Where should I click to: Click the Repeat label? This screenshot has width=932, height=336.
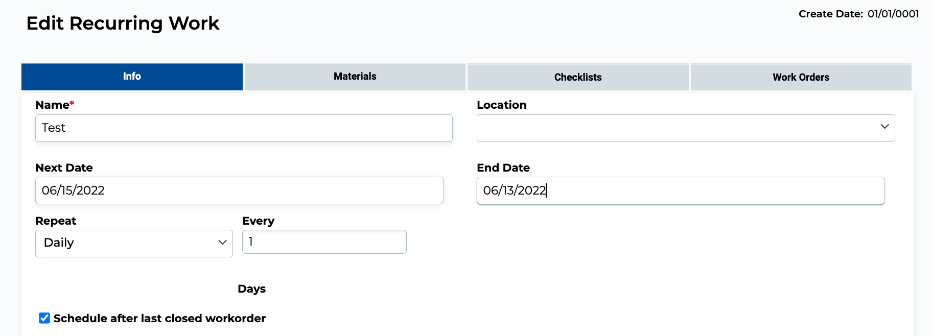click(x=56, y=221)
